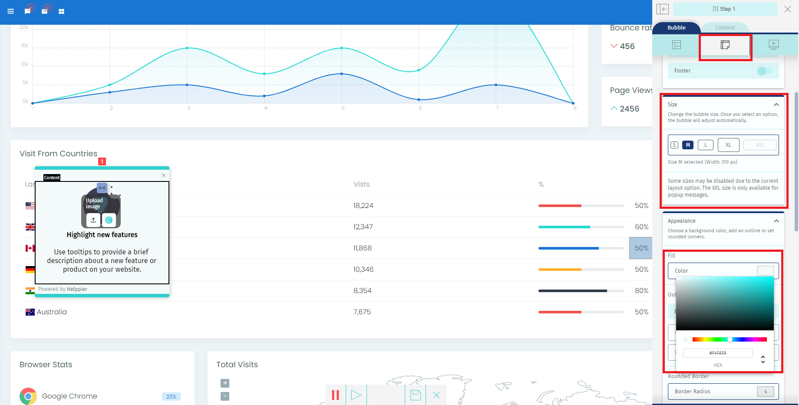Open the bubble layout settings icon
Screen dimensions: 799x405
tap(676, 45)
